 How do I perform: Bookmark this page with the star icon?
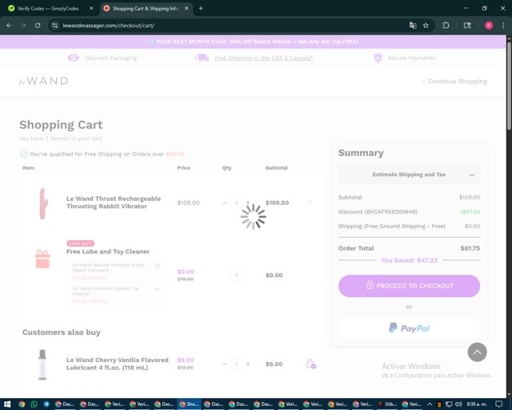[x=426, y=25]
